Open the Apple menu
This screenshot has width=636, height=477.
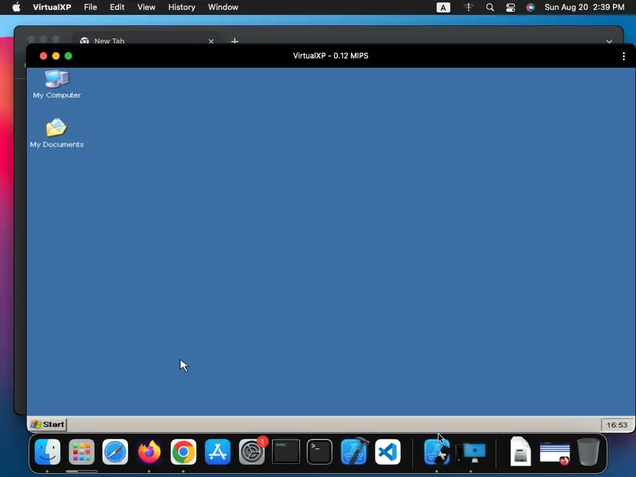pyautogui.click(x=16, y=7)
